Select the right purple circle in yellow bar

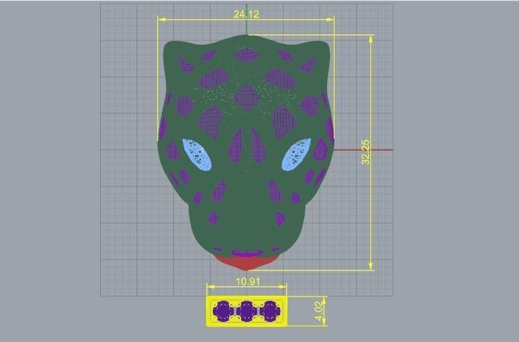(270, 311)
